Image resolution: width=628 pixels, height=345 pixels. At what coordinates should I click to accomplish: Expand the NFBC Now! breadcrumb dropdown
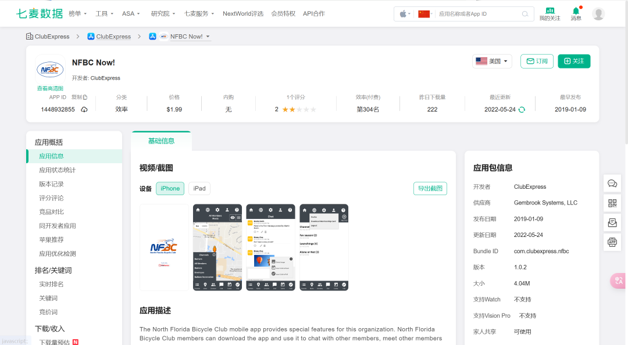click(x=208, y=37)
